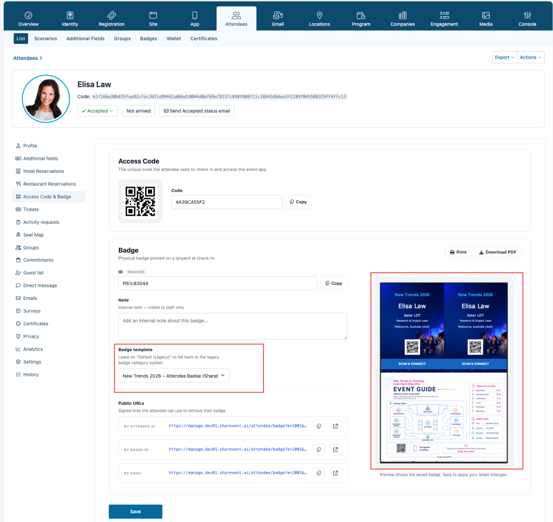This screenshot has height=522, width=553.
Task: Save the badge changes
Action: 136,511
